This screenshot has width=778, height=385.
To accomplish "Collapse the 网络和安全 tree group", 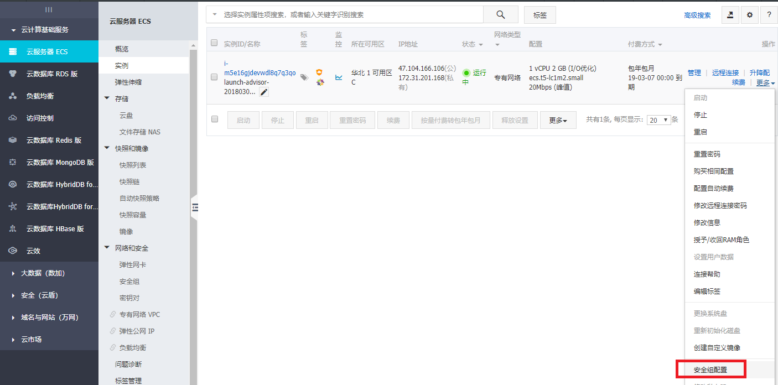I will point(107,248).
